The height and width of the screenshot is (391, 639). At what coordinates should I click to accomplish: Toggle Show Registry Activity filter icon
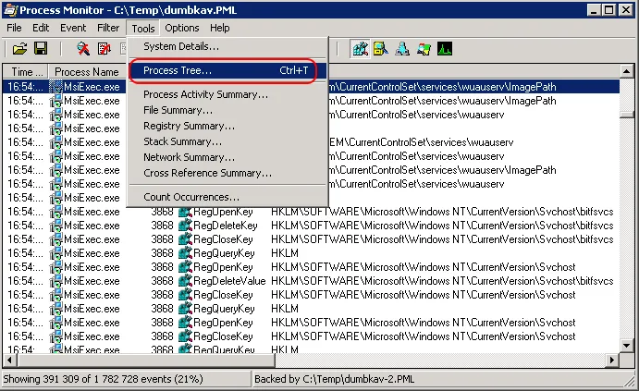point(361,48)
